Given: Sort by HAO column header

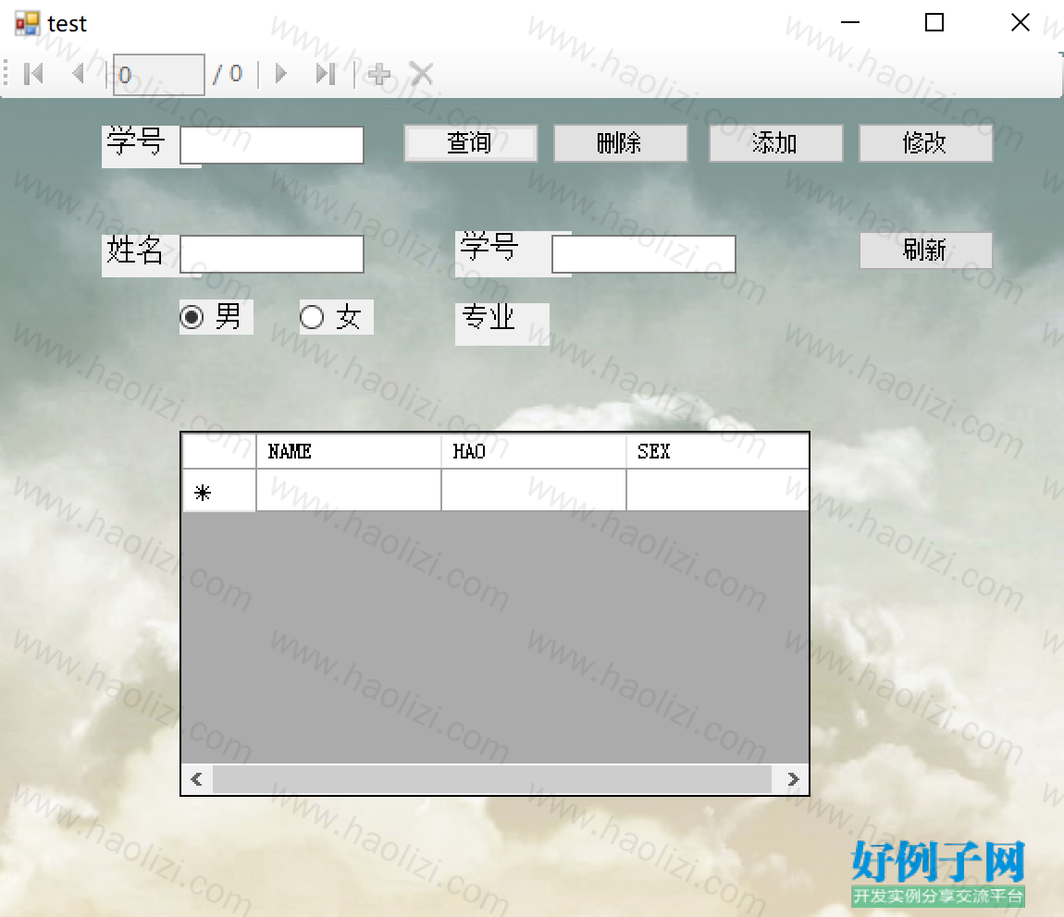Looking at the screenshot, I should [x=533, y=451].
